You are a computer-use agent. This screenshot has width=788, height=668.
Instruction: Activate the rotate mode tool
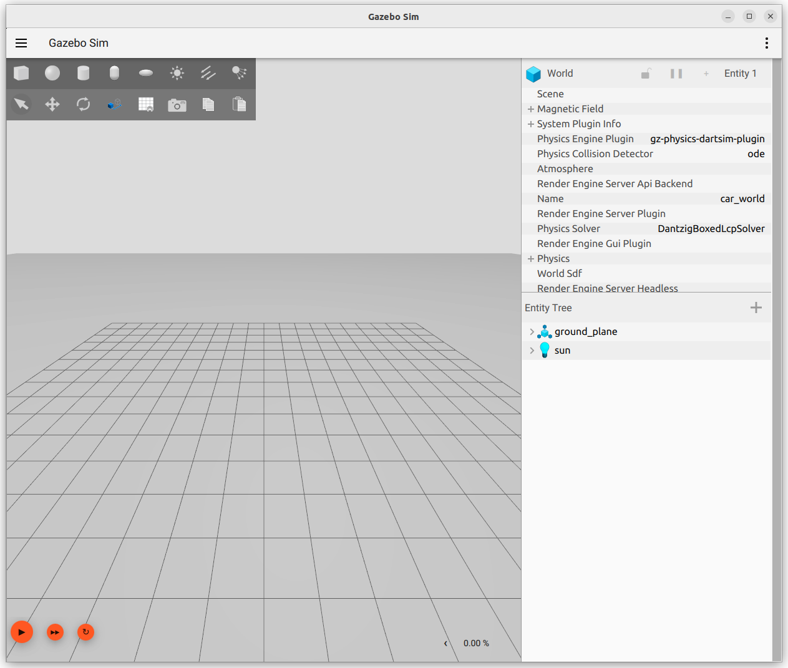pyautogui.click(x=83, y=104)
